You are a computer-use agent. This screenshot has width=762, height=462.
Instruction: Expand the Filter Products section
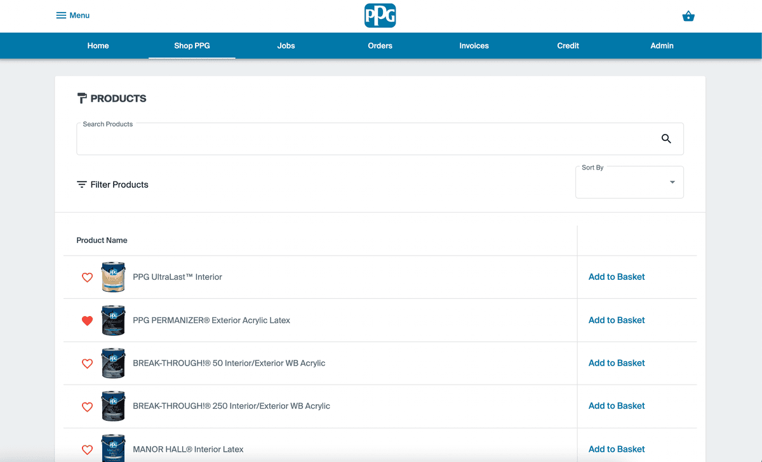pyautogui.click(x=119, y=184)
